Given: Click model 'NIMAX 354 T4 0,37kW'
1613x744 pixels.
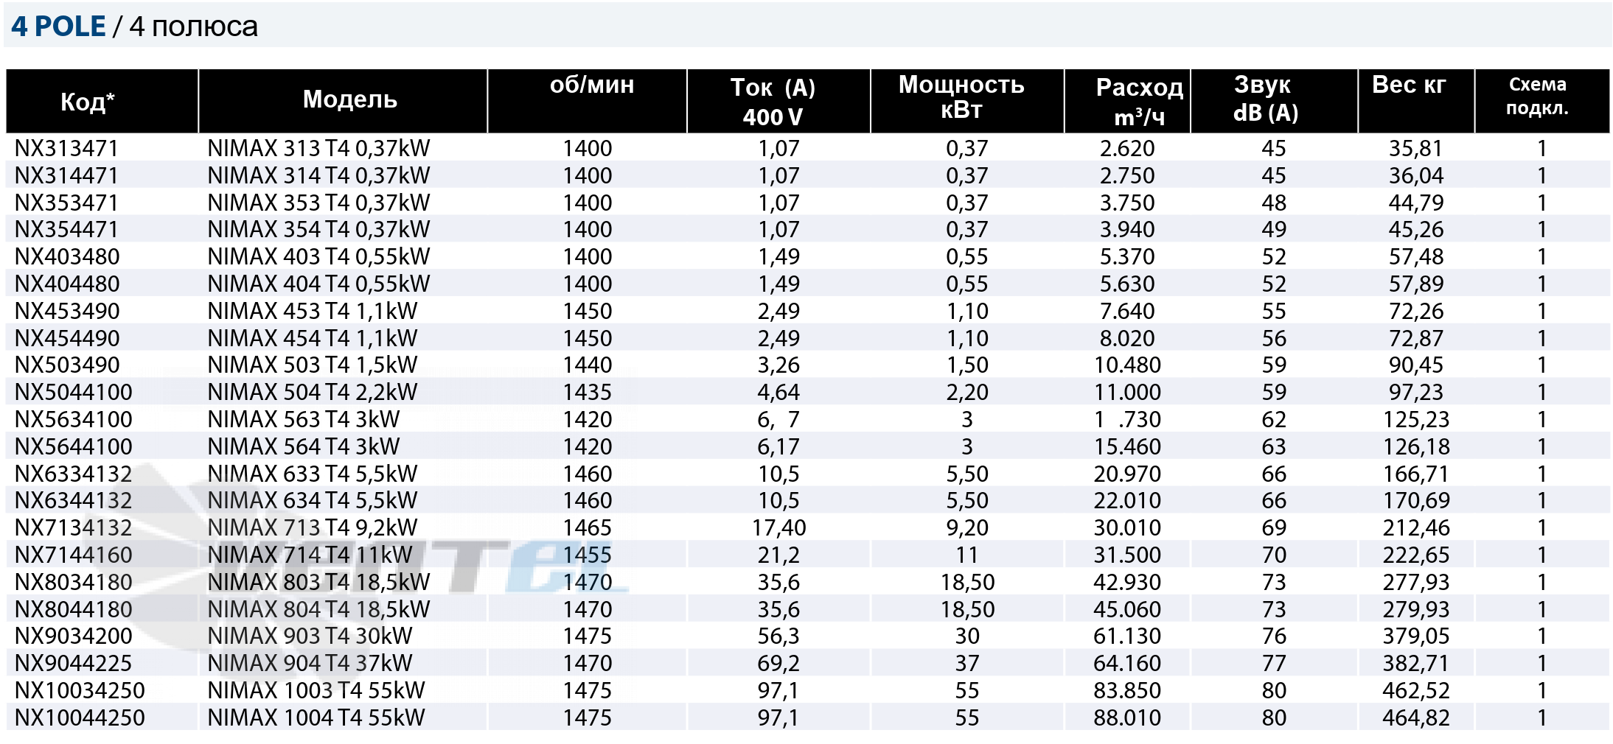Looking at the screenshot, I should pos(318,229).
